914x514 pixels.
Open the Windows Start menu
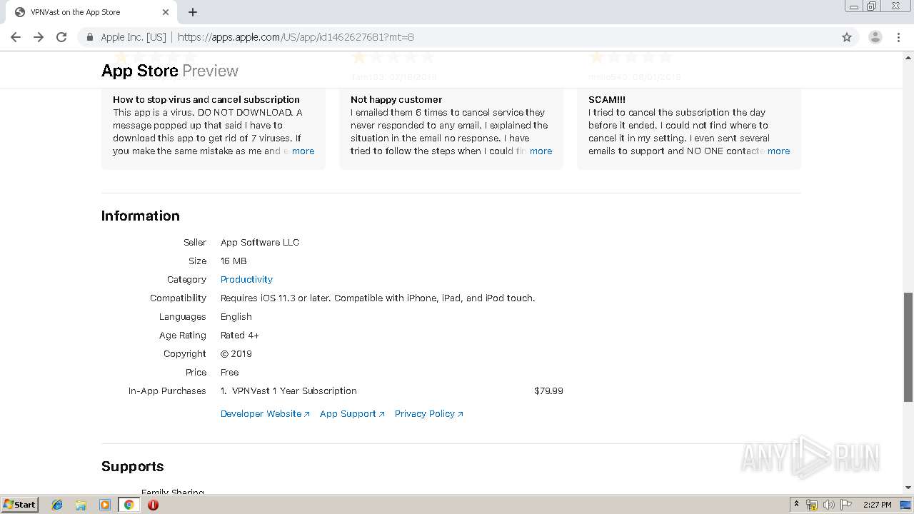(20, 504)
